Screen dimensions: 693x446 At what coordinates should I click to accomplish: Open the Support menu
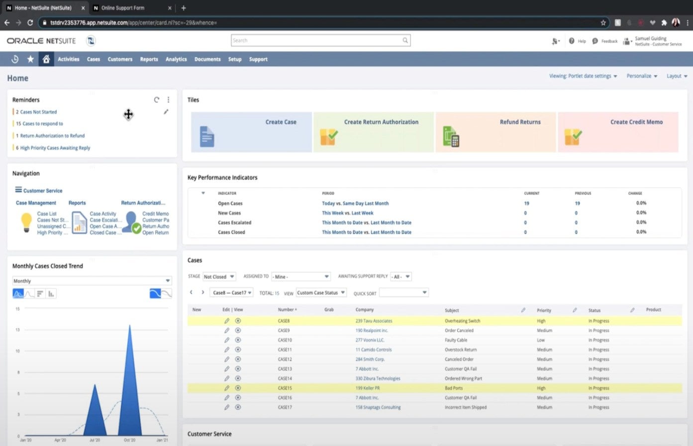pyautogui.click(x=258, y=59)
